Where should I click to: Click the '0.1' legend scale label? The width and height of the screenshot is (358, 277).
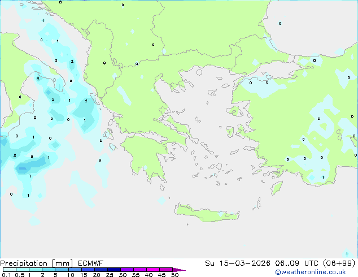coord(6,275)
